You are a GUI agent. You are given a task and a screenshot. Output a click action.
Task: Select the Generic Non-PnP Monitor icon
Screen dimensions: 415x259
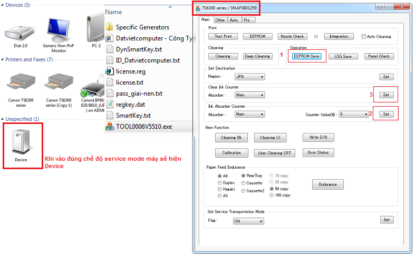[59, 30]
